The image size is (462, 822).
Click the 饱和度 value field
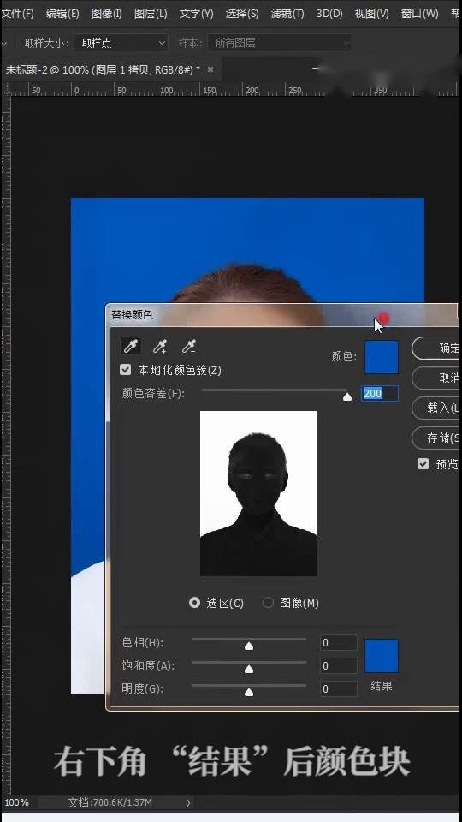coord(339,666)
